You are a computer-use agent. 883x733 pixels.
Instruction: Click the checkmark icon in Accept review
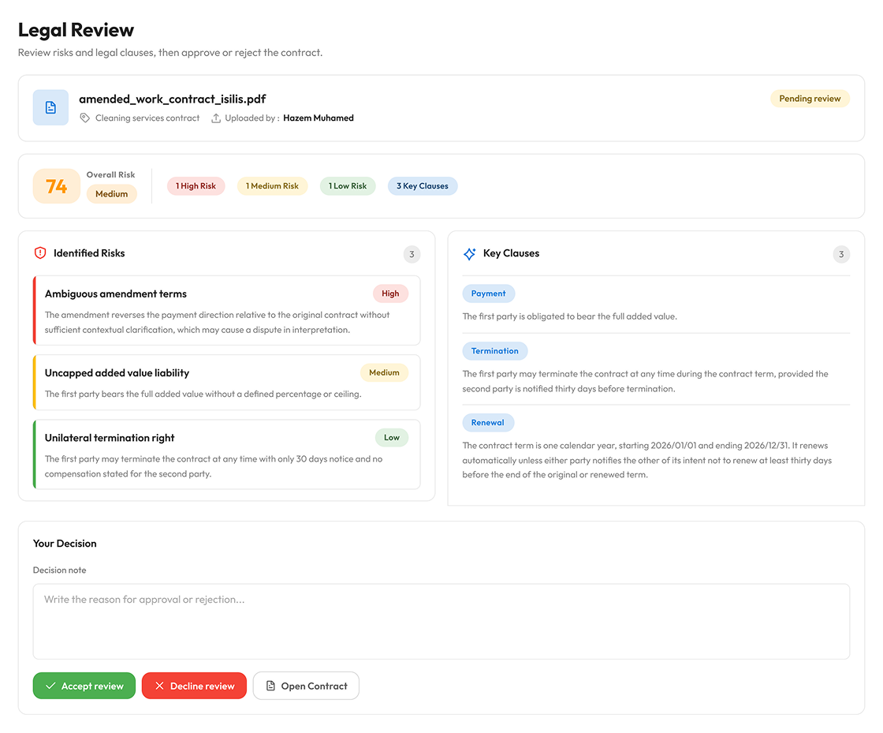tap(50, 686)
